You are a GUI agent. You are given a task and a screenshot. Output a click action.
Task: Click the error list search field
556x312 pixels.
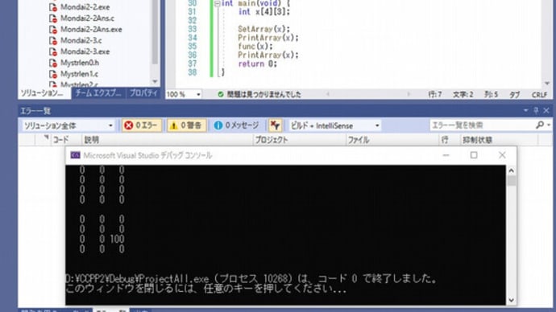pyautogui.click(x=482, y=125)
